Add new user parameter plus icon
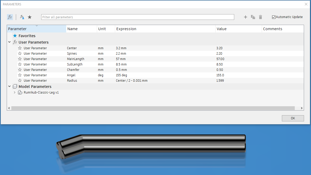311x175 pixels. click(x=246, y=17)
